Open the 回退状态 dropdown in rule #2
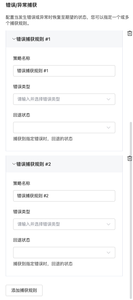The height and width of the screenshot is (300, 133). (64, 253)
